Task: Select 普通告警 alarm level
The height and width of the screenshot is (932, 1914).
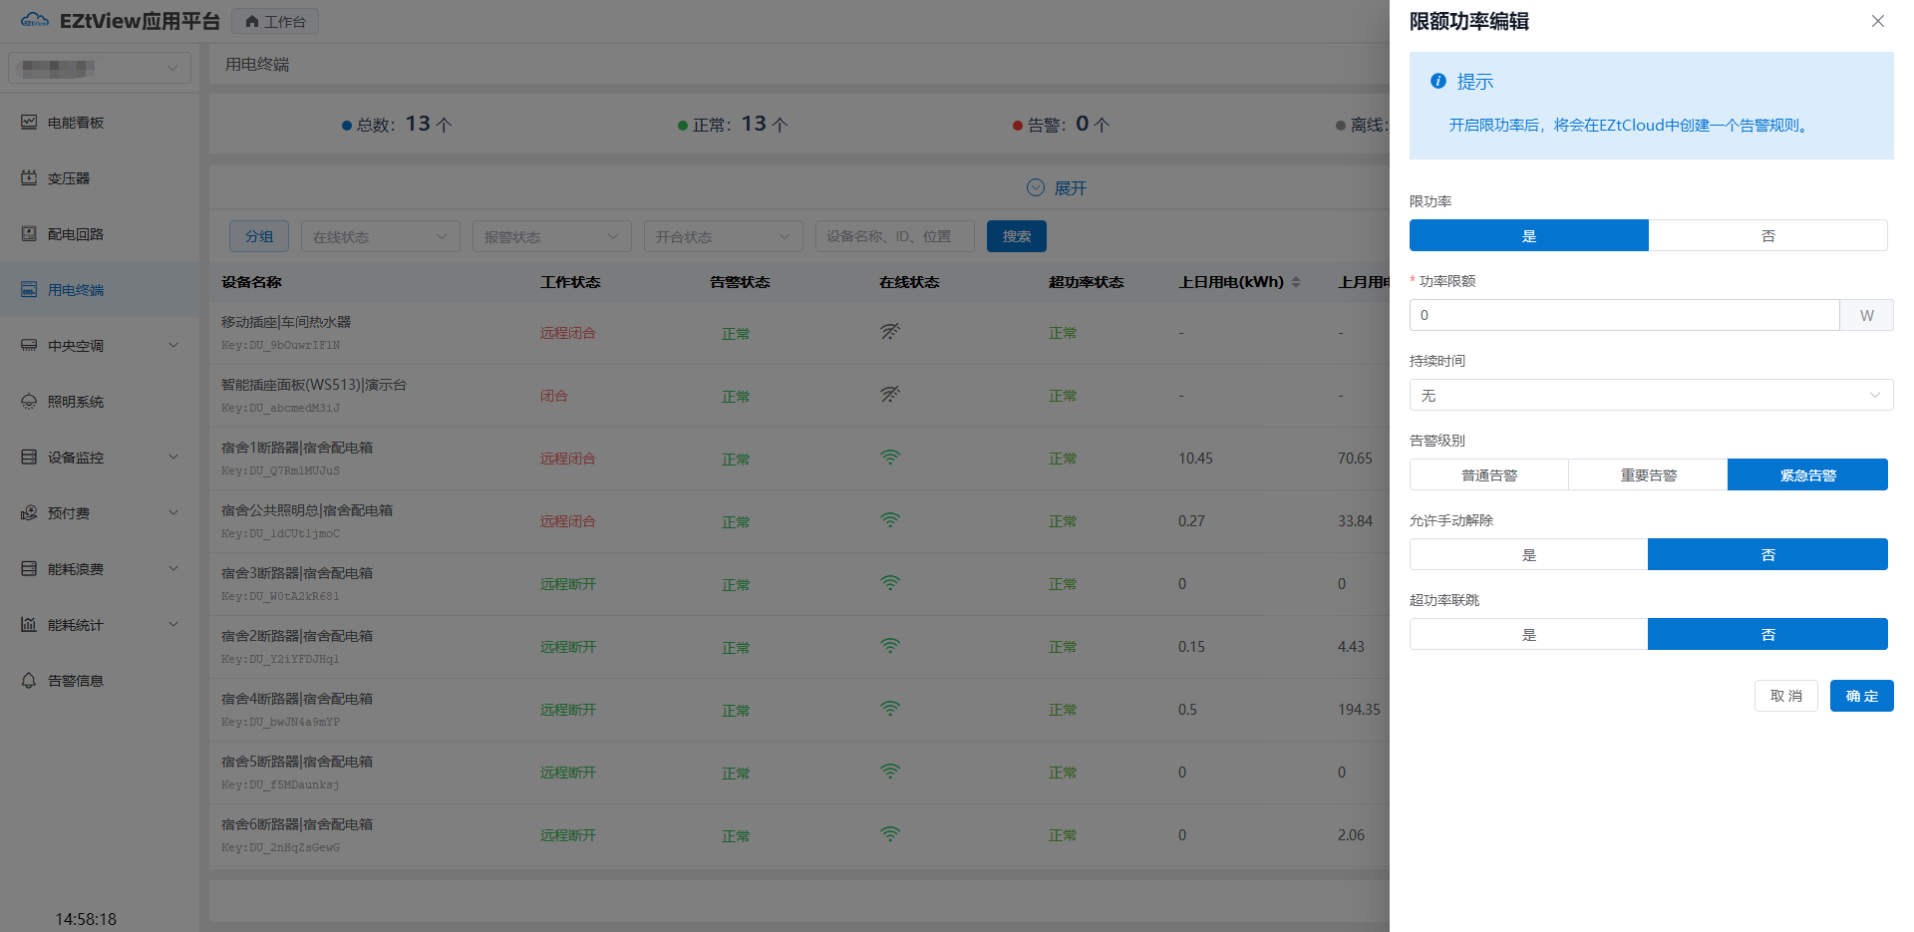Action: pyautogui.click(x=1488, y=474)
